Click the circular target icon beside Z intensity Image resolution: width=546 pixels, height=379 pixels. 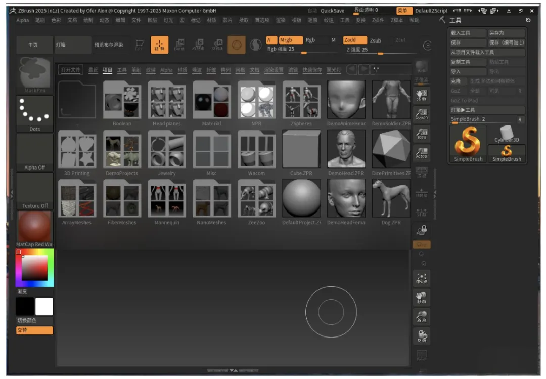click(427, 46)
